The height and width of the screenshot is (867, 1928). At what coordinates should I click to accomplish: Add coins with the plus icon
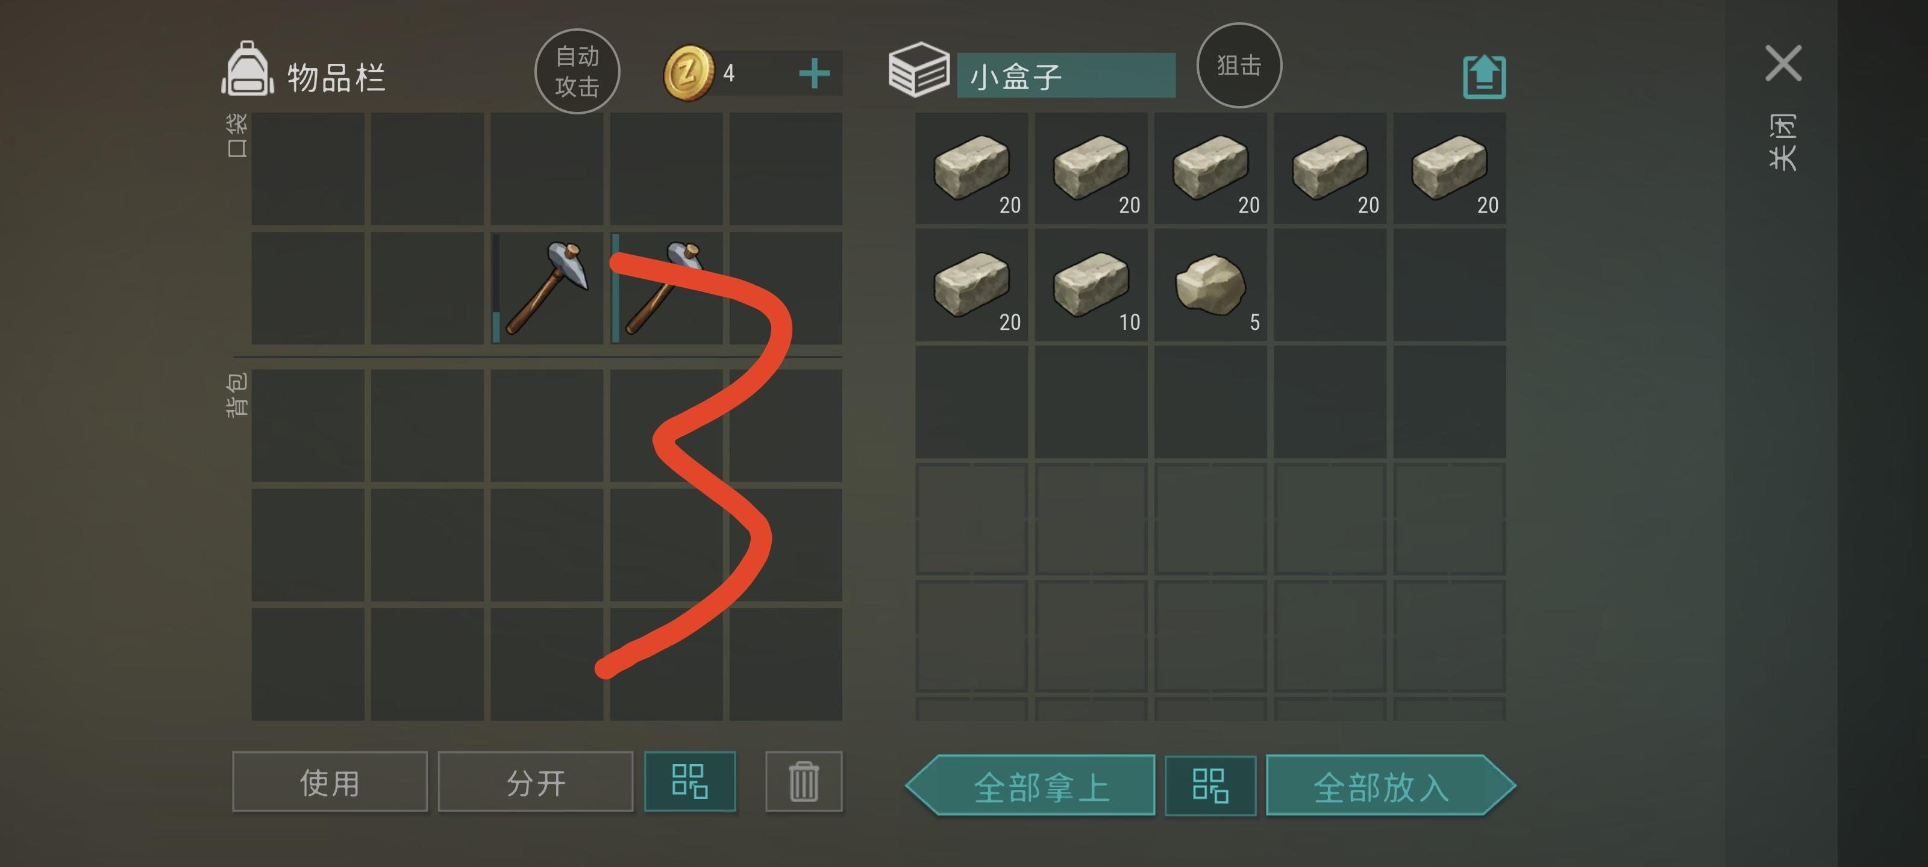pyautogui.click(x=815, y=73)
